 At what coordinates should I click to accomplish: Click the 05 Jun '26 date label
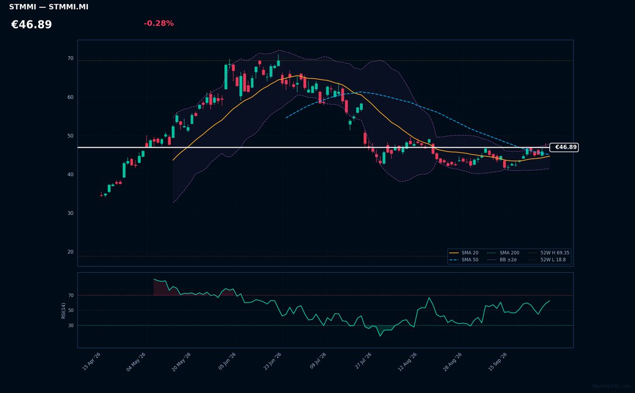click(226, 362)
